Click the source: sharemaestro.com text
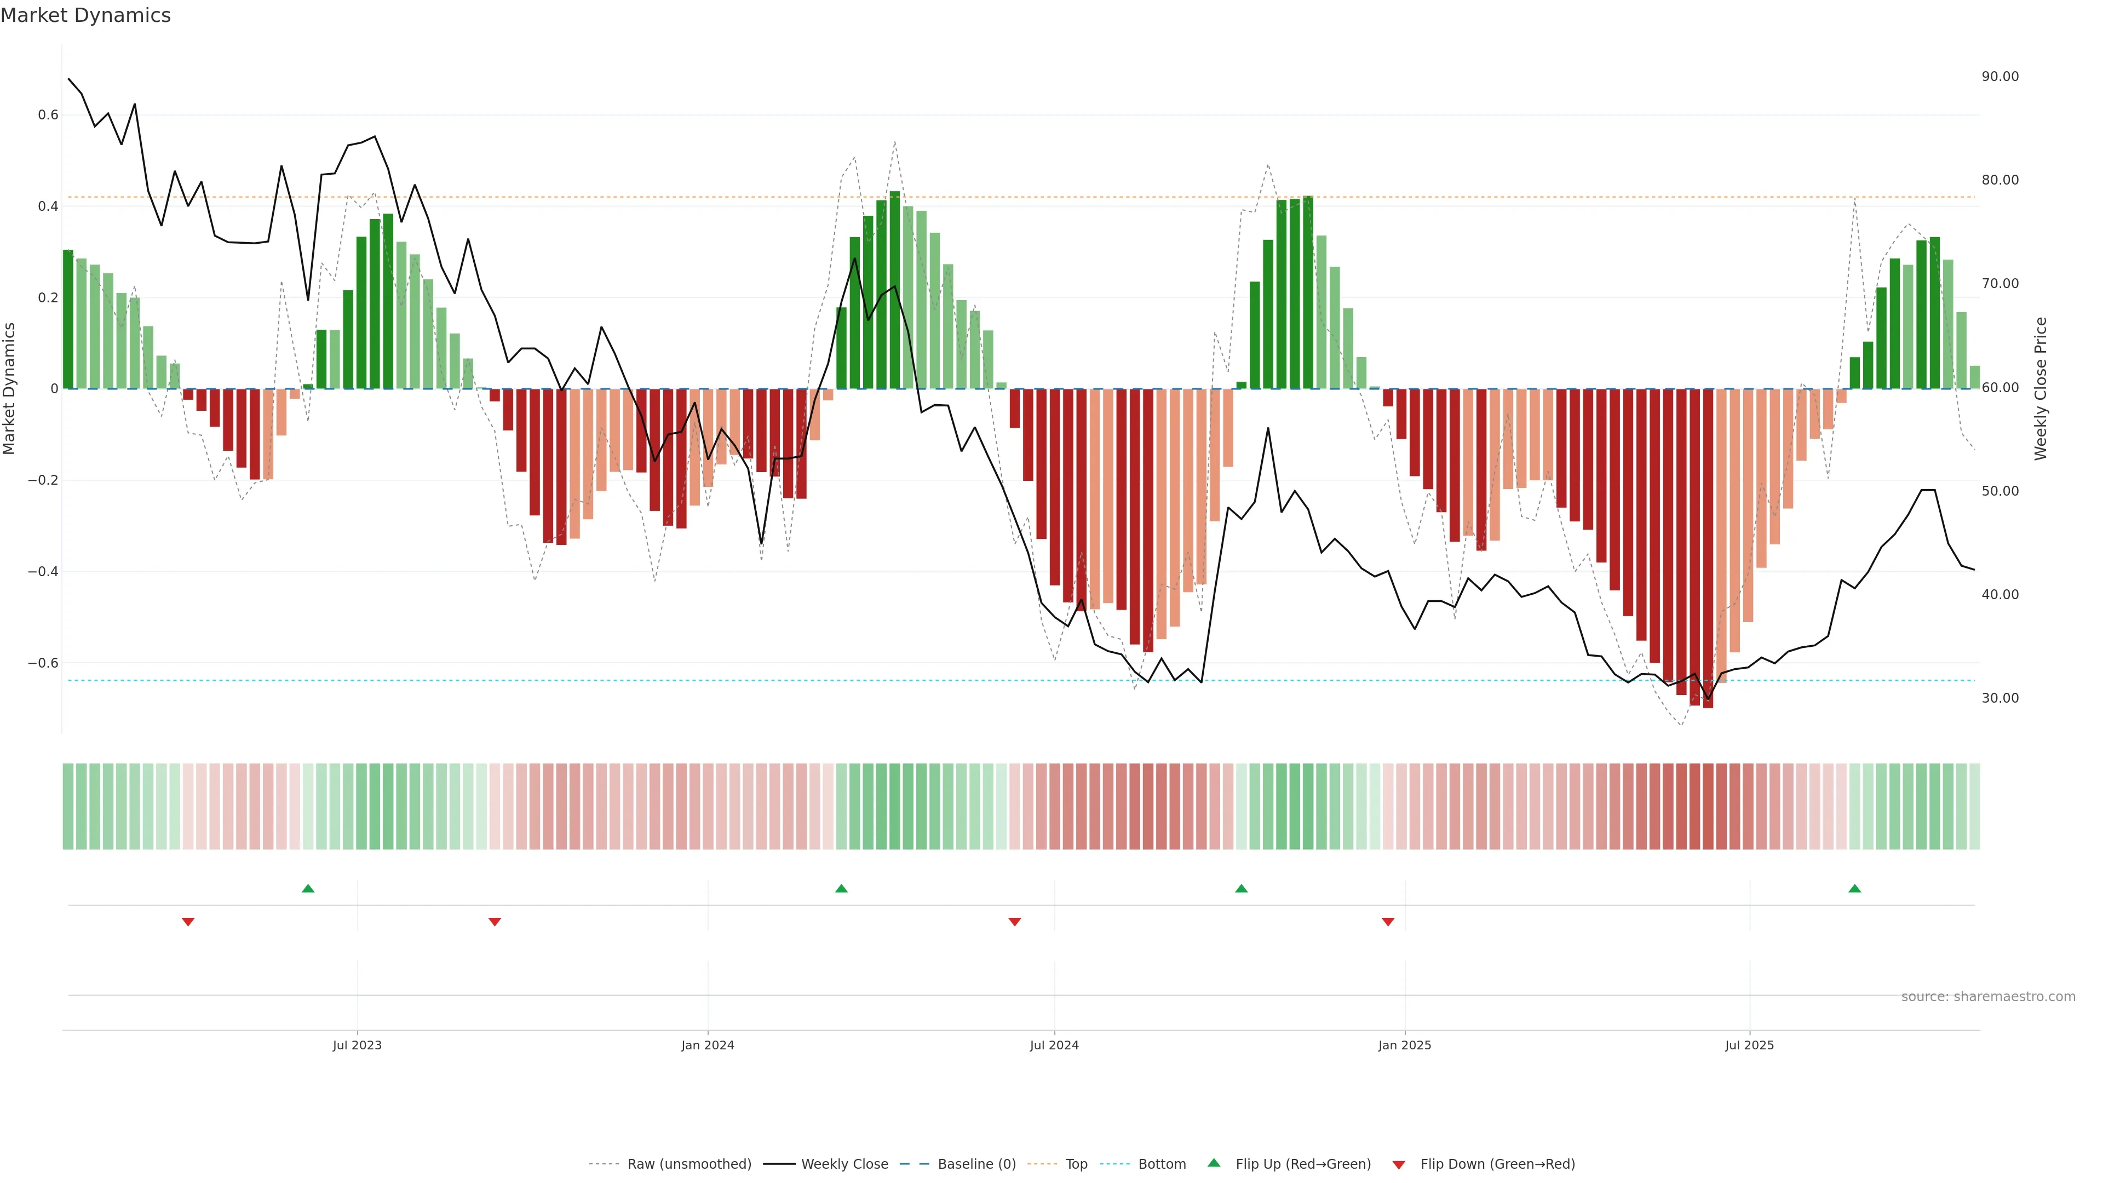Screen dimensions: 2103x1183 point(1988,996)
